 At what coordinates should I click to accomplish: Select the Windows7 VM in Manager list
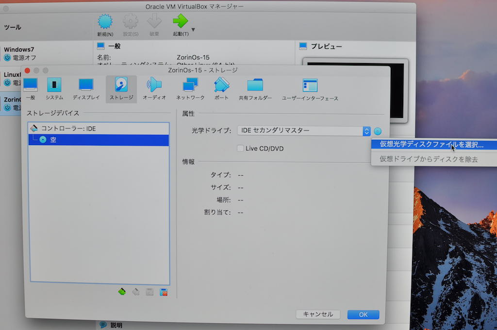46,53
